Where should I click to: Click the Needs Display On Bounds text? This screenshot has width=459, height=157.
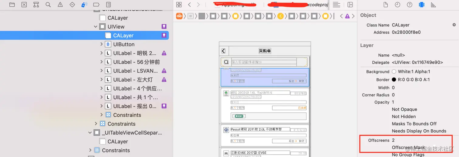tap(419, 131)
